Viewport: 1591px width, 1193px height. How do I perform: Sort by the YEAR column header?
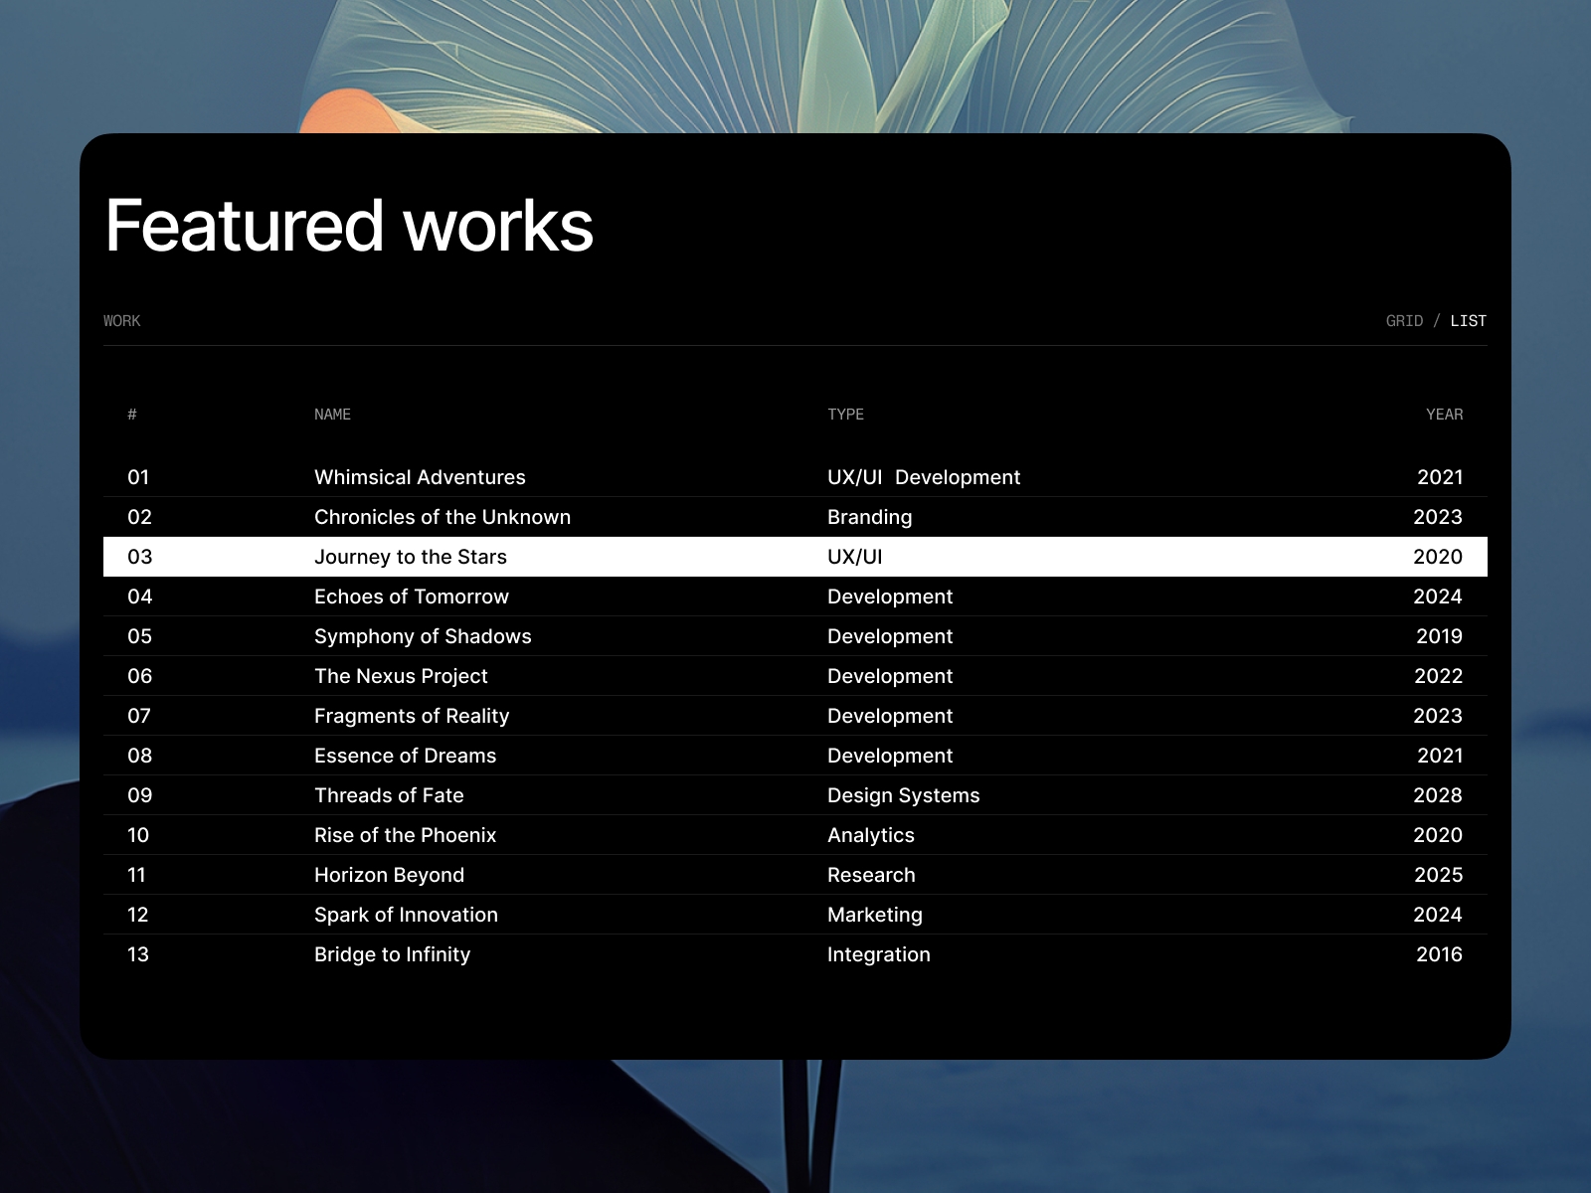[1445, 415]
